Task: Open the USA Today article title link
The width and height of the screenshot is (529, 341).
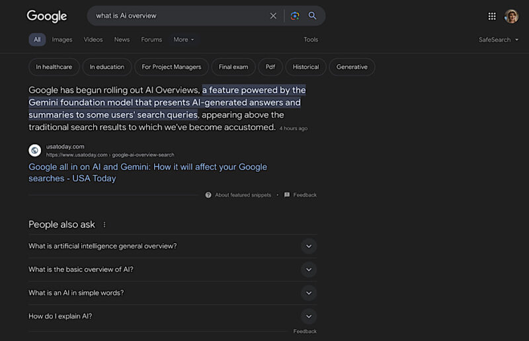Action: 147,172
